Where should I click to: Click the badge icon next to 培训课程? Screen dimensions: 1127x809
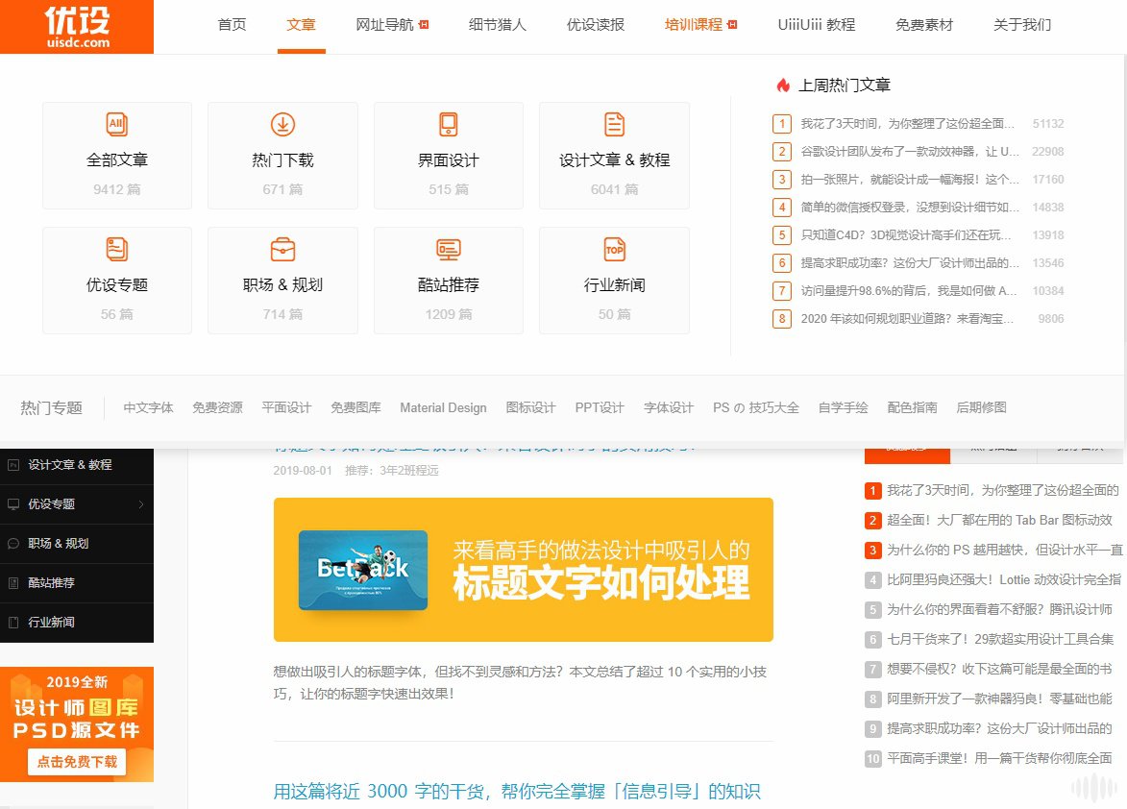[732, 24]
